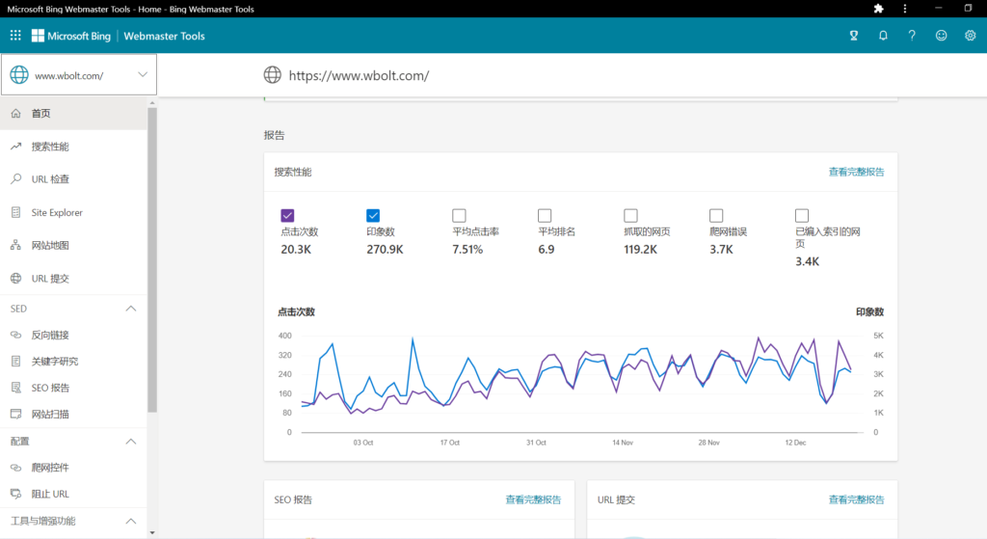Viewport: 987px width, 539px height.
Task: Open Site Explorer from the sidebar
Action: coord(57,212)
